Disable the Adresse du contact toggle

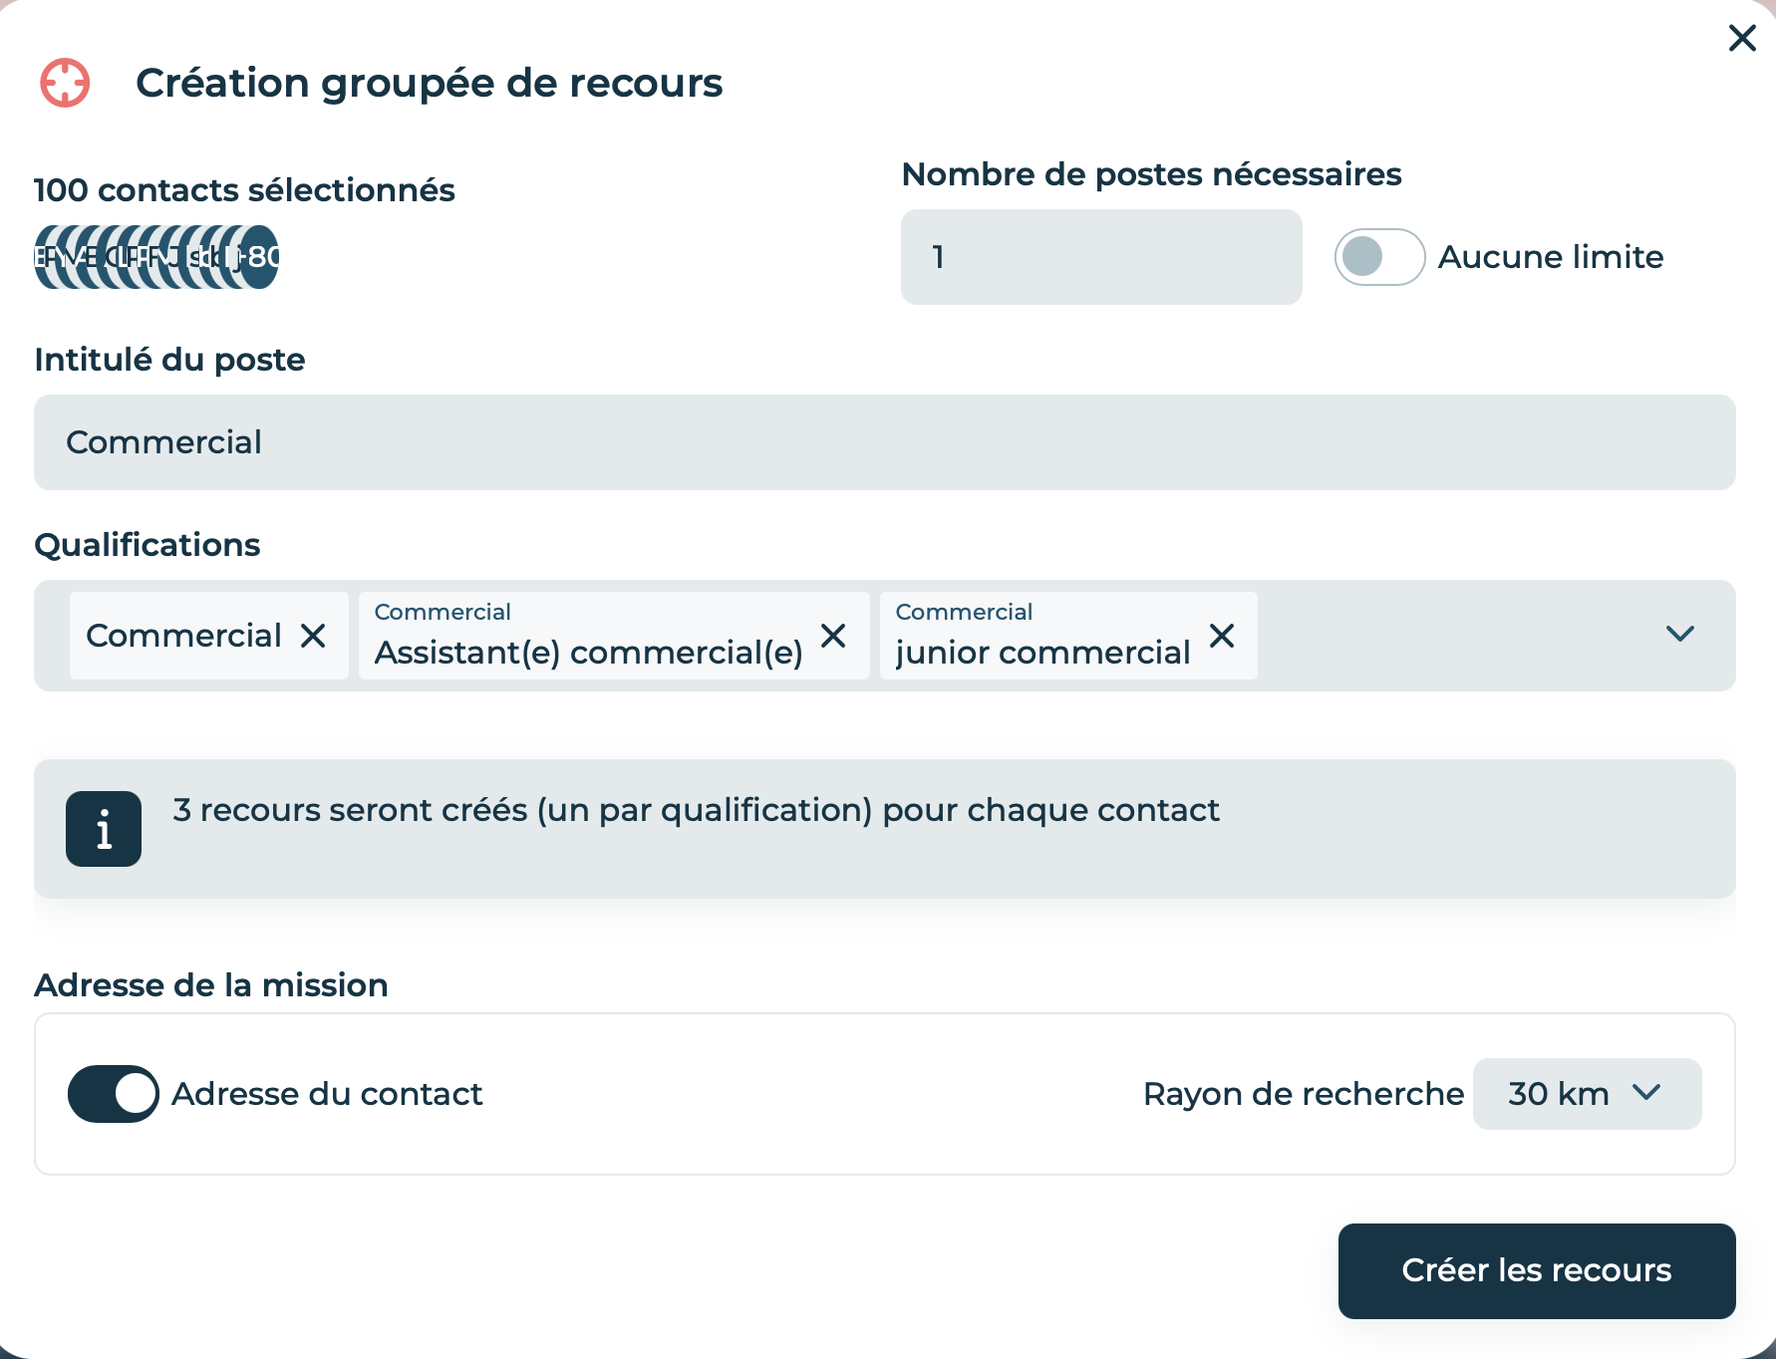point(113,1094)
